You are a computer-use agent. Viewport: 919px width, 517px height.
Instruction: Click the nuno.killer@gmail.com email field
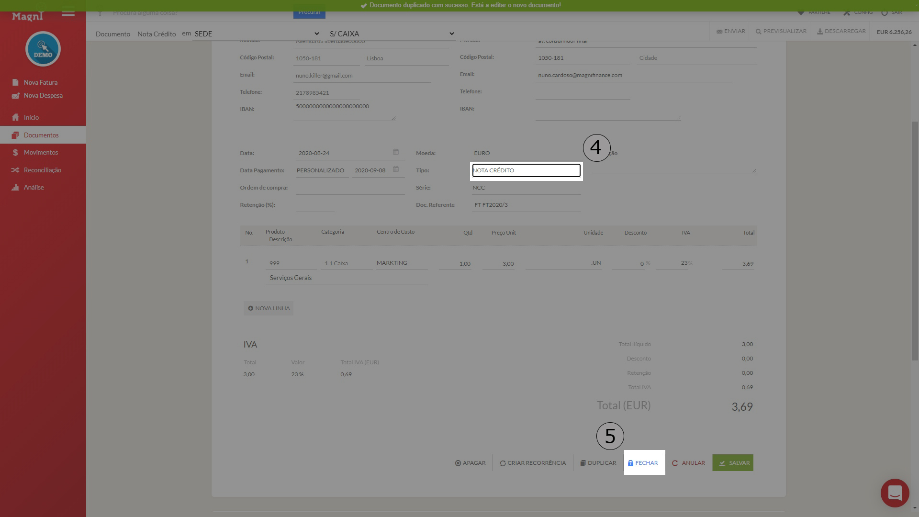coord(362,76)
